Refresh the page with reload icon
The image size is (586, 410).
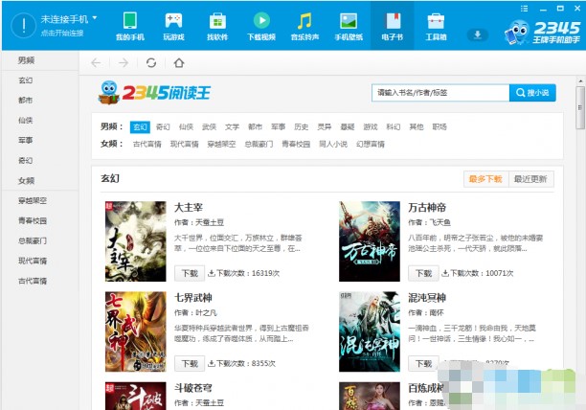(151, 63)
